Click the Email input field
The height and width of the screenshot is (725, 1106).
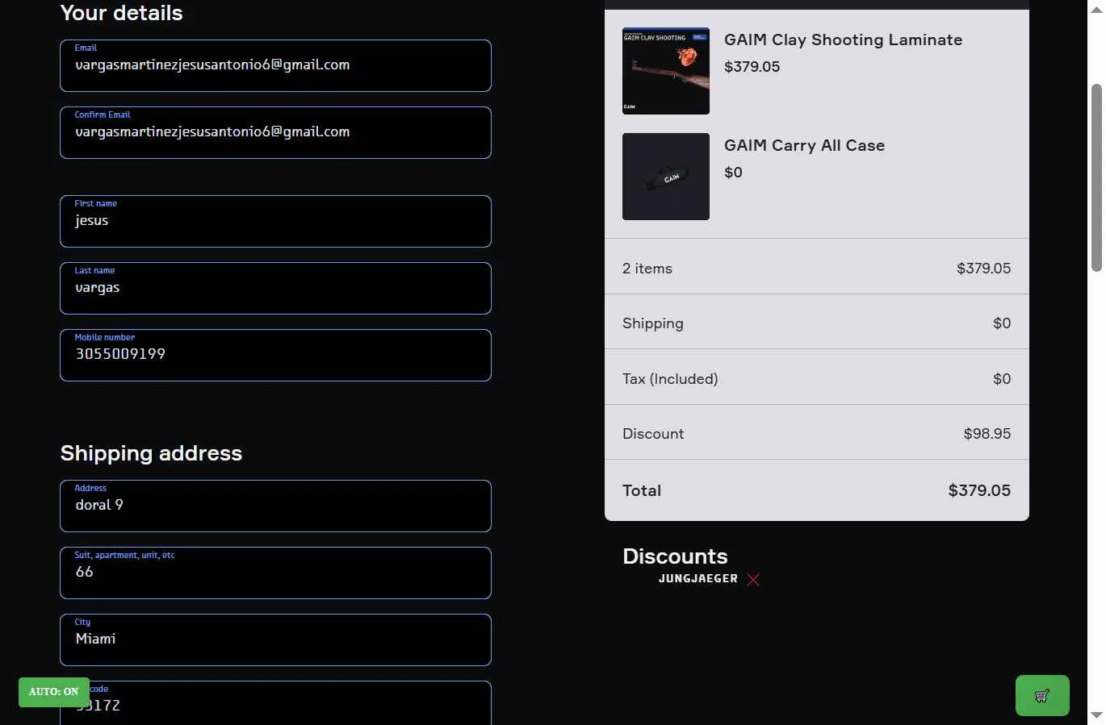(275, 65)
